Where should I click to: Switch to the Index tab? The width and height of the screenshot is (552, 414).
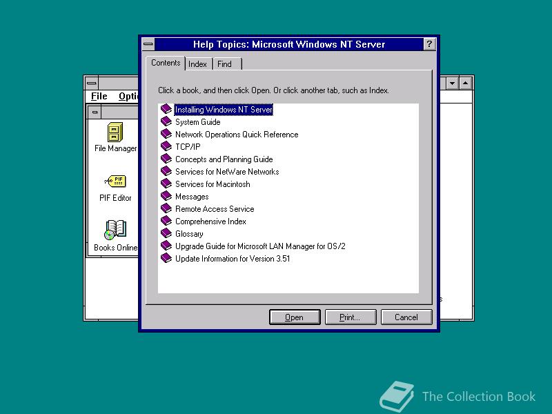pyautogui.click(x=197, y=64)
